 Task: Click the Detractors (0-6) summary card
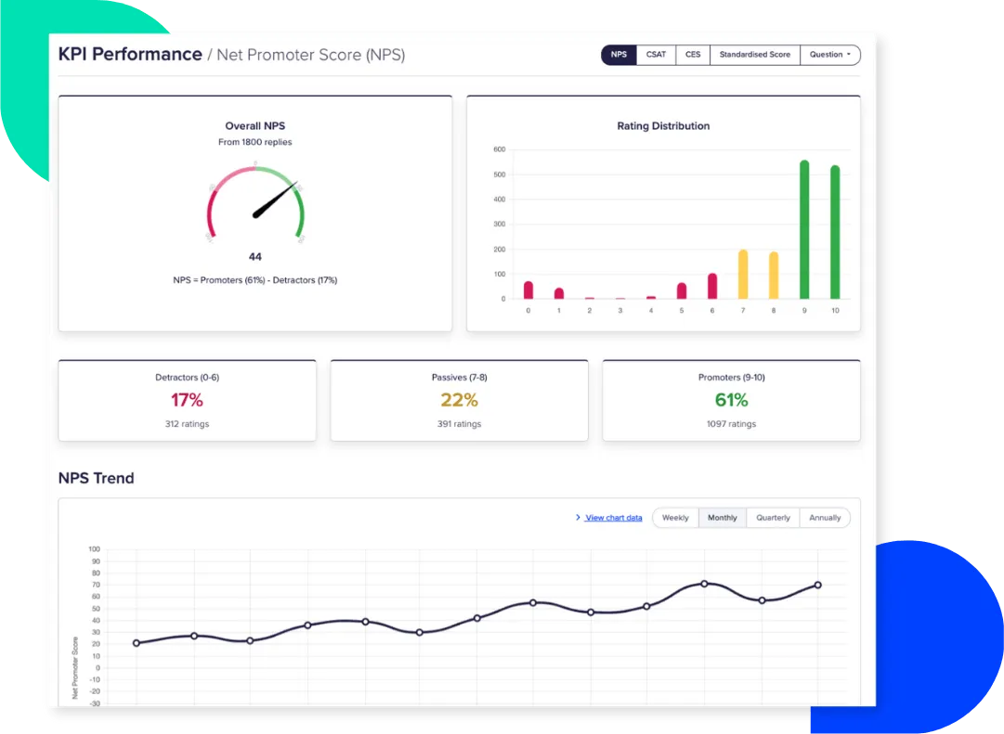[187, 400]
